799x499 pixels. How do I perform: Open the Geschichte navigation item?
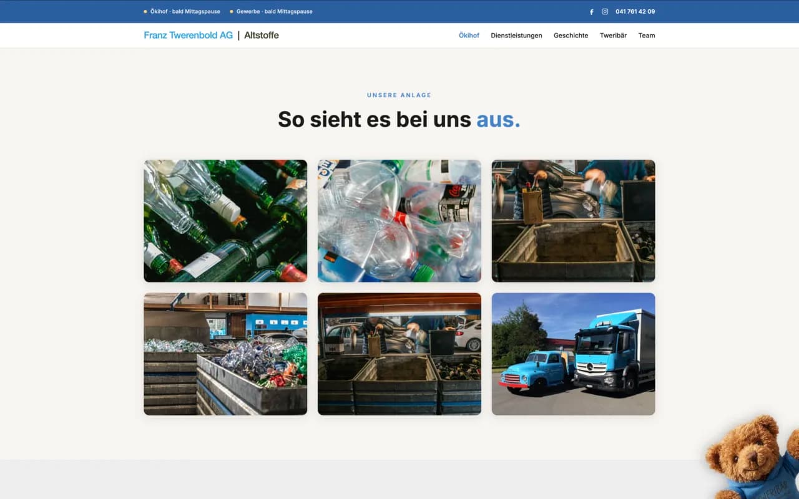click(571, 36)
